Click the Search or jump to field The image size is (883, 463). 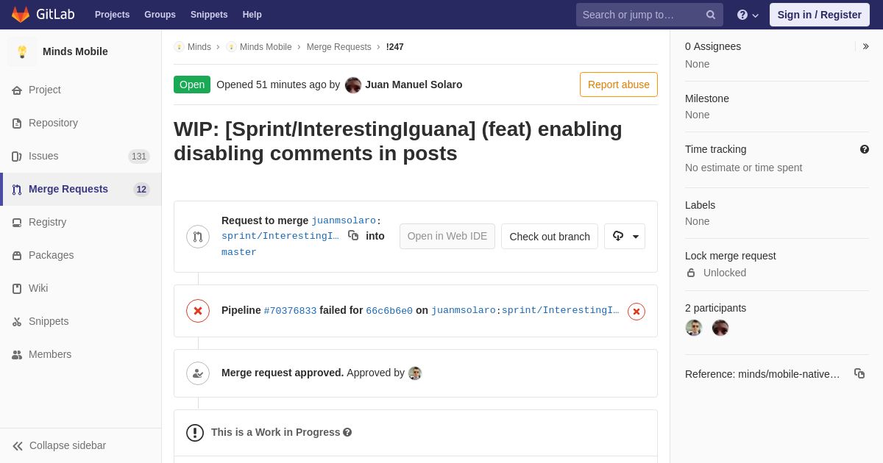click(640, 15)
